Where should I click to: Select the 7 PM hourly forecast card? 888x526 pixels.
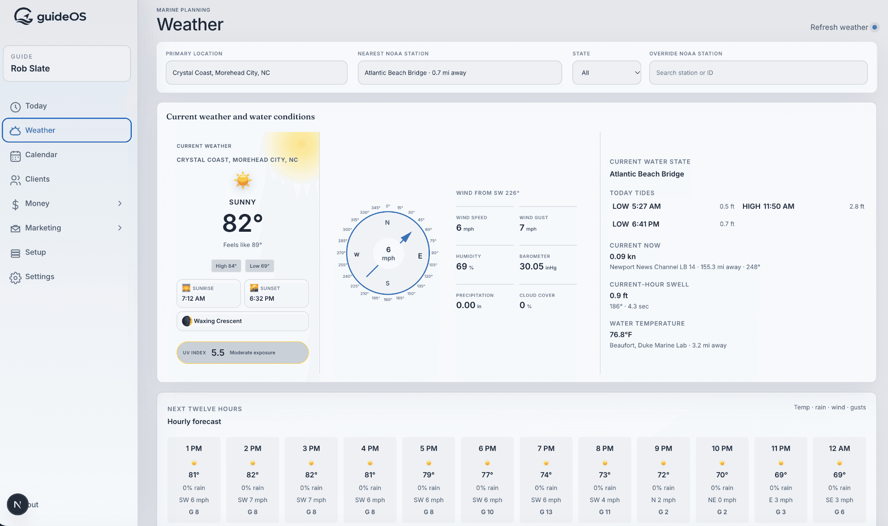tap(546, 480)
